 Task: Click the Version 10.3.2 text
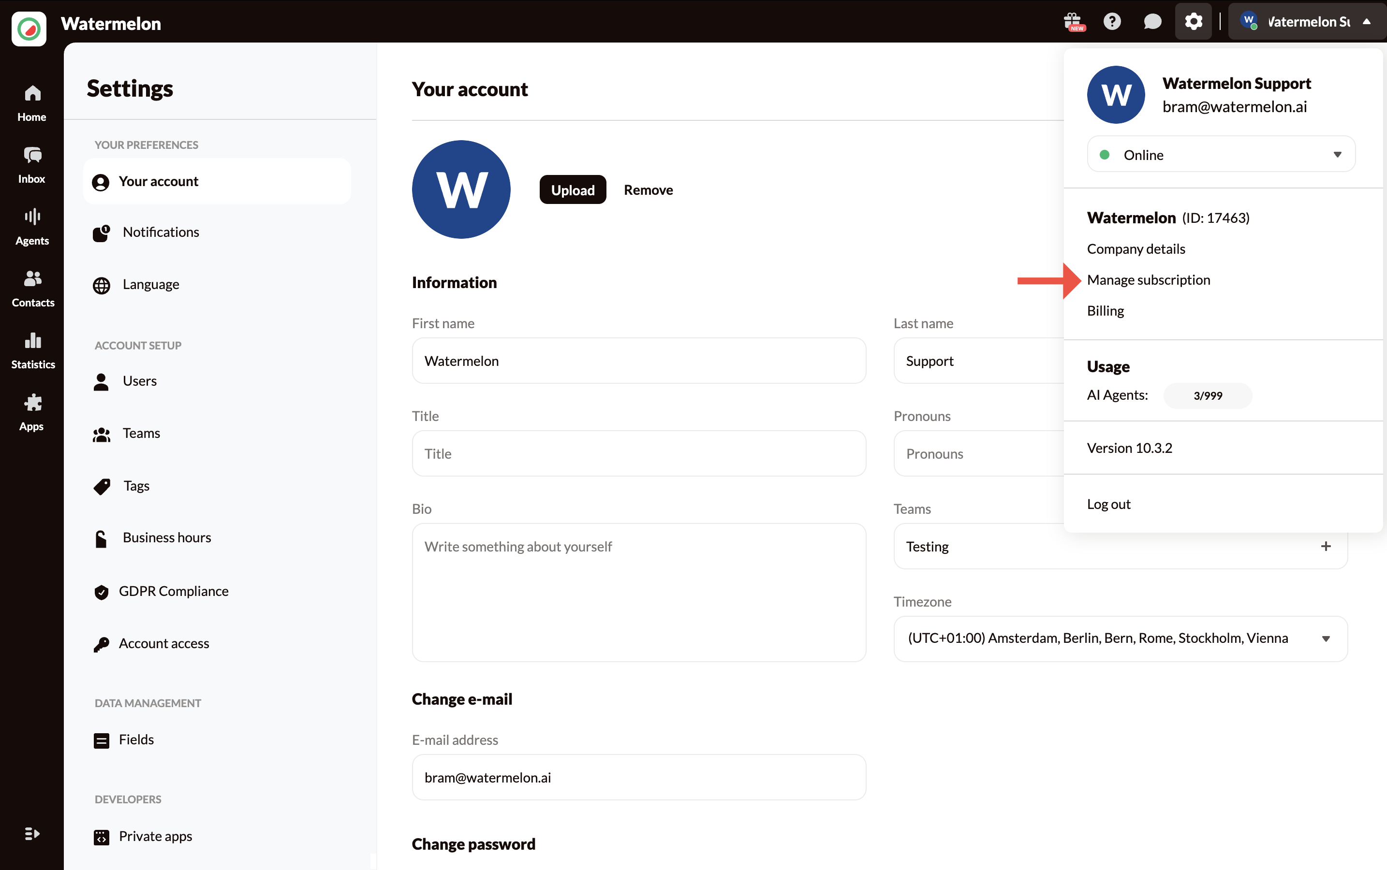(1129, 448)
